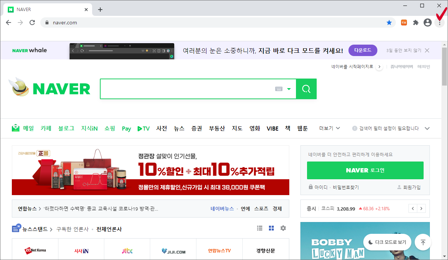Click the browser forward arrow
Viewport: 448px width, 260px height.
pos(20,22)
